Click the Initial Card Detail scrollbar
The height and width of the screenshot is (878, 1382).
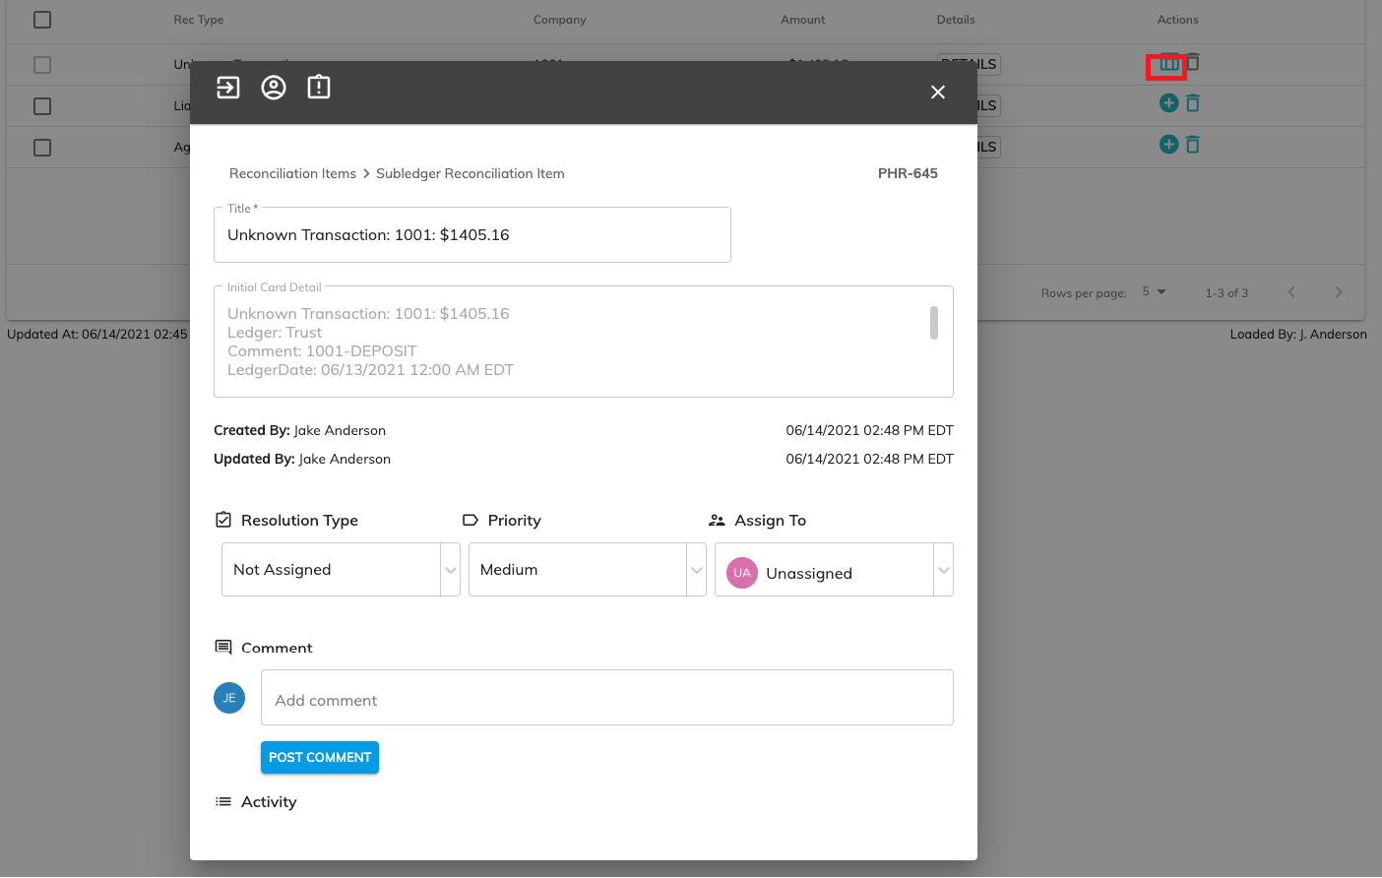(x=934, y=323)
